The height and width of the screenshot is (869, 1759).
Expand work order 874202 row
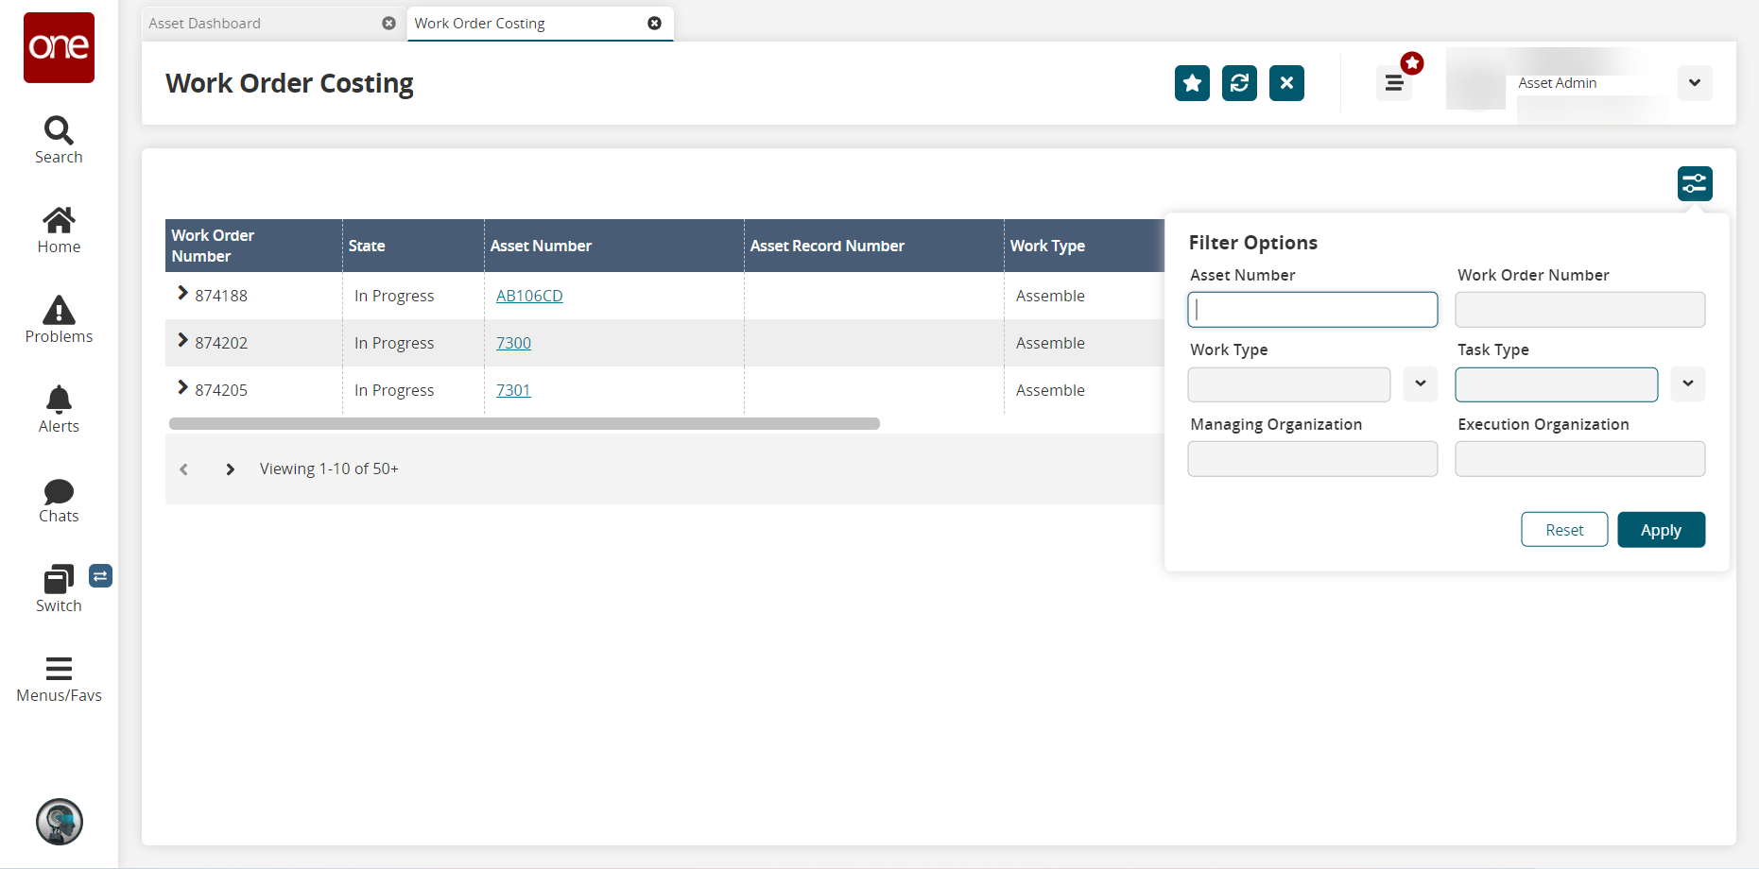[x=182, y=341]
